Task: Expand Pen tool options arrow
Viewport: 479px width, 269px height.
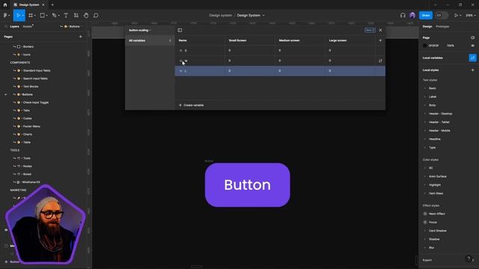Action: [x=58, y=15]
